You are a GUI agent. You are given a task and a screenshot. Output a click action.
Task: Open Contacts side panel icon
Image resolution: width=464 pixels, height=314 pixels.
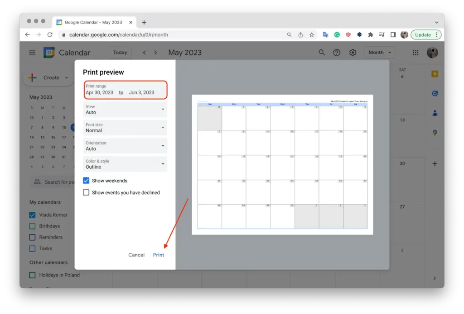tap(435, 113)
